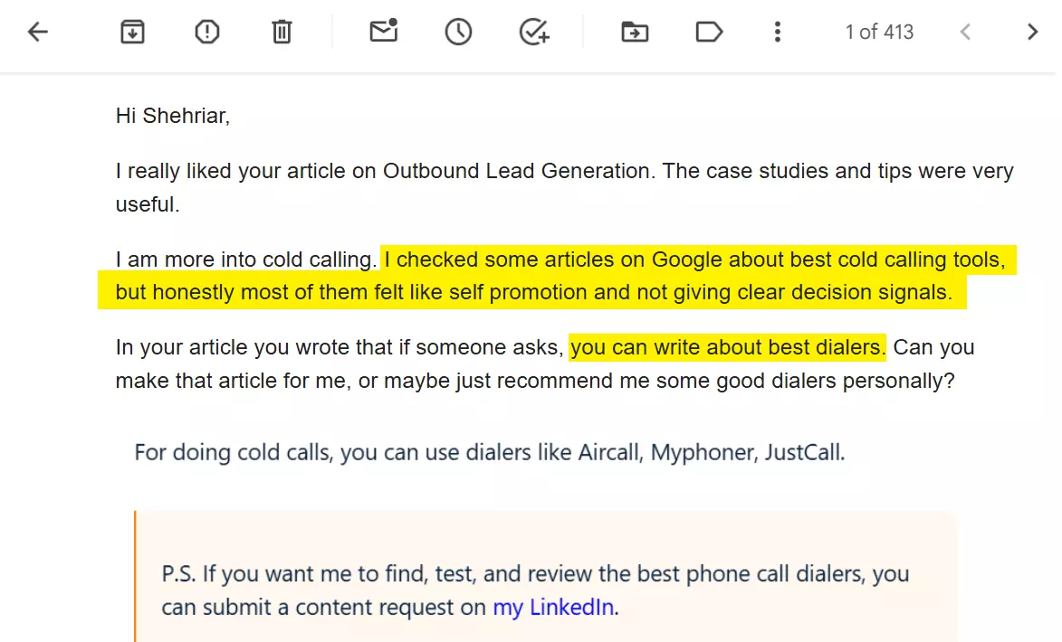Add this email to Tasks
The height and width of the screenshot is (642, 1062).
click(x=534, y=32)
